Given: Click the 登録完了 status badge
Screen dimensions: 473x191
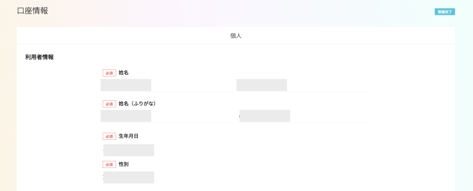Looking at the screenshot, I should pos(444,12).
